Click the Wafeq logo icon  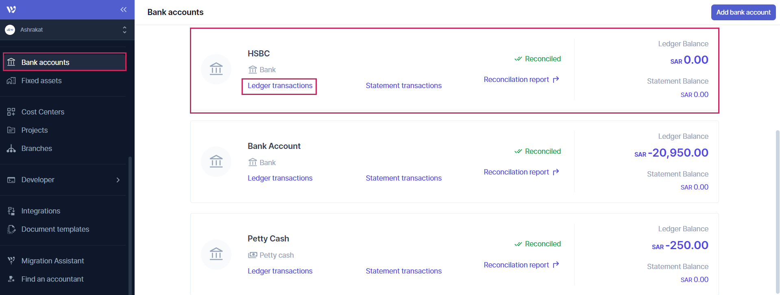pos(11,9)
